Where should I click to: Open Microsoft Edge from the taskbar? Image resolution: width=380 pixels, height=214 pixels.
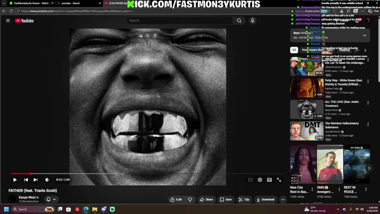click(x=86, y=209)
